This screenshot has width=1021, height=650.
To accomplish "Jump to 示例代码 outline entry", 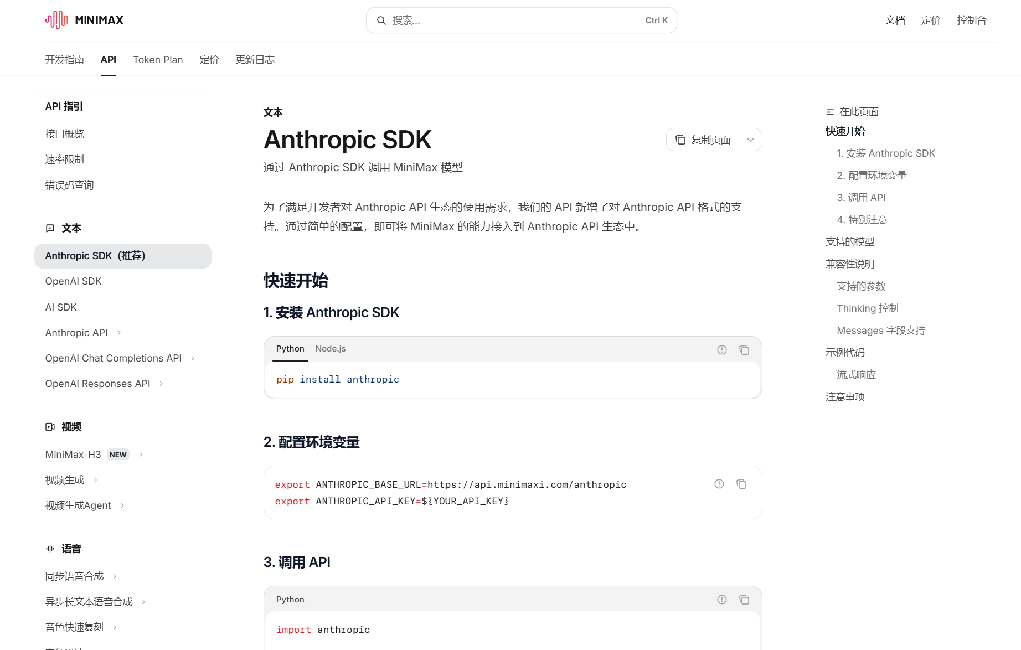I will click(x=845, y=353).
